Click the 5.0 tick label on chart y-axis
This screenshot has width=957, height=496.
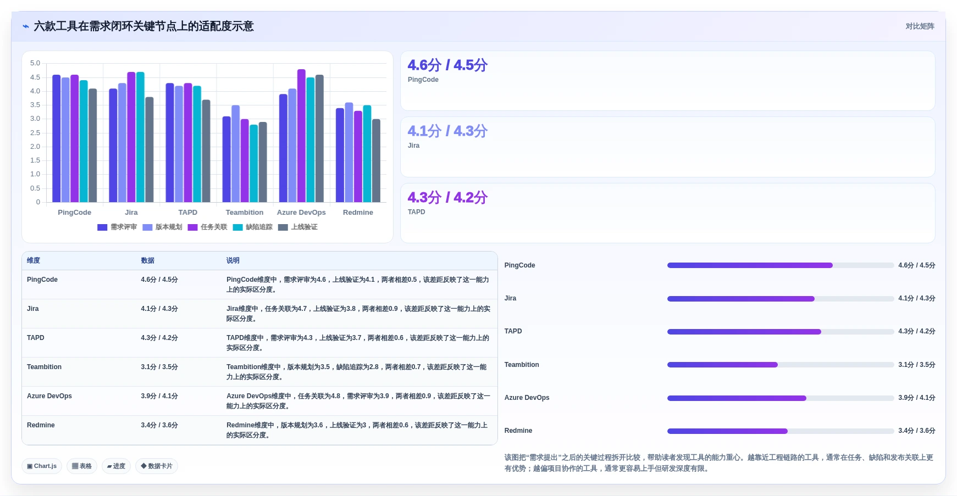[x=35, y=63]
